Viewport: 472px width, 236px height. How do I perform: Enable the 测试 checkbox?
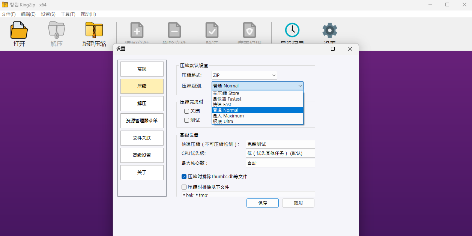[186, 120]
